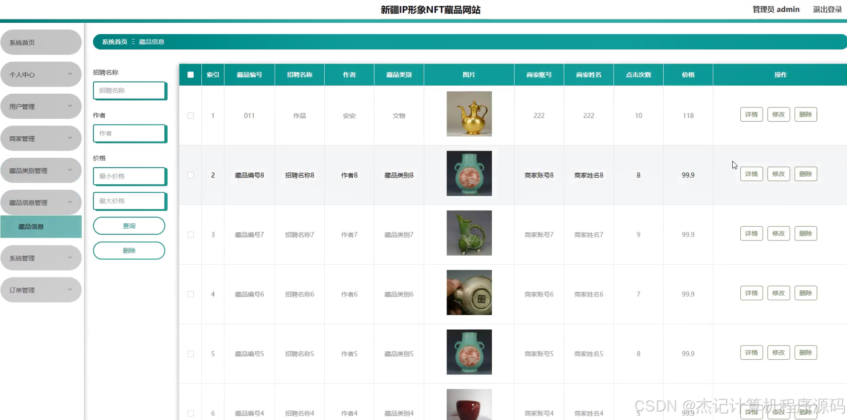The image size is (847, 420).
Task: Collapse the 藏品信息管理 sidebar menu
Action: coord(41,202)
